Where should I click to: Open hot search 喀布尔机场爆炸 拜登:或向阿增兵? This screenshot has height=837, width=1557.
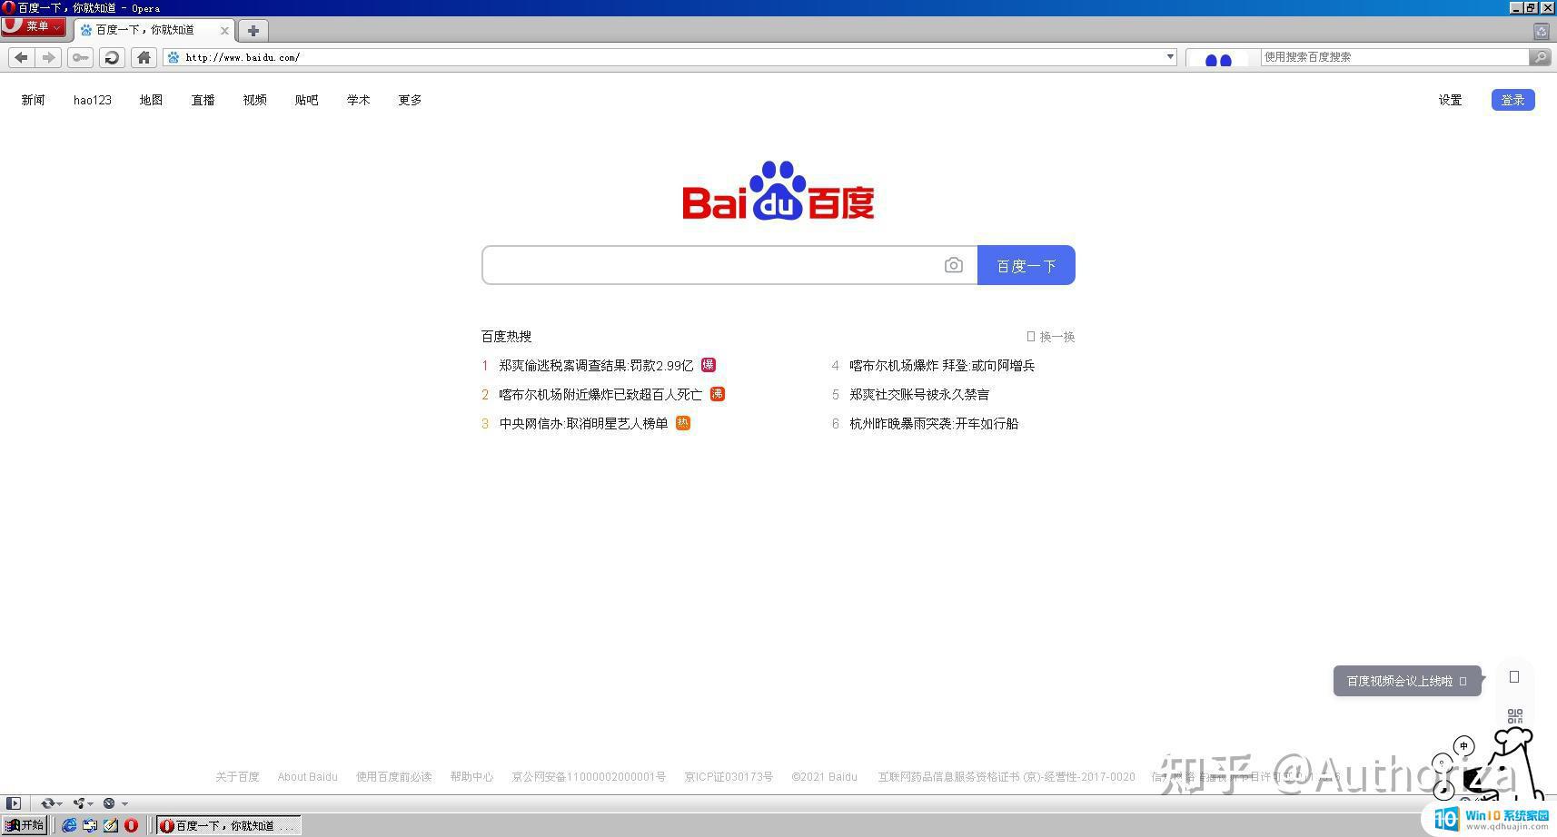(x=942, y=366)
